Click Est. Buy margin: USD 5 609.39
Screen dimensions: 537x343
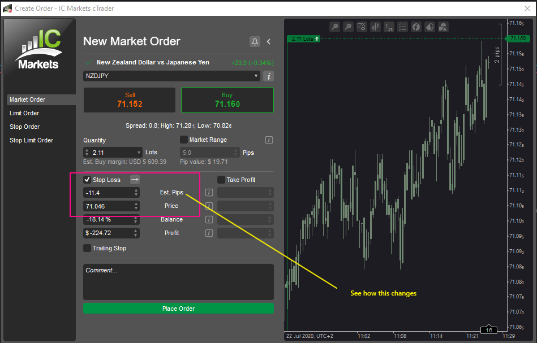(124, 162)
